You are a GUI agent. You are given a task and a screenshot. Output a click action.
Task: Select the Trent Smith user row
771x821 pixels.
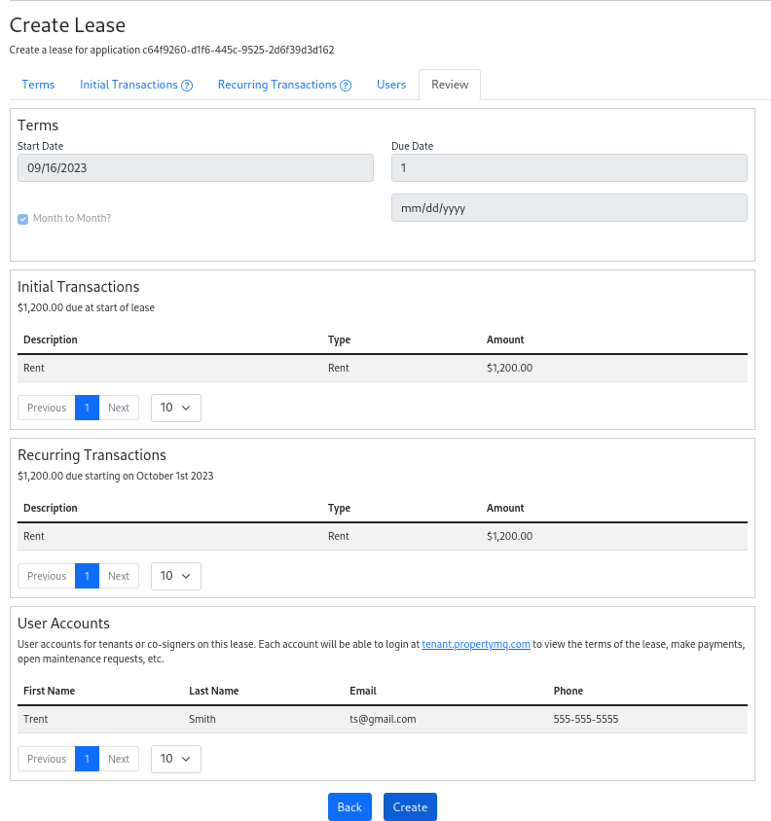[x=384, y=720]
